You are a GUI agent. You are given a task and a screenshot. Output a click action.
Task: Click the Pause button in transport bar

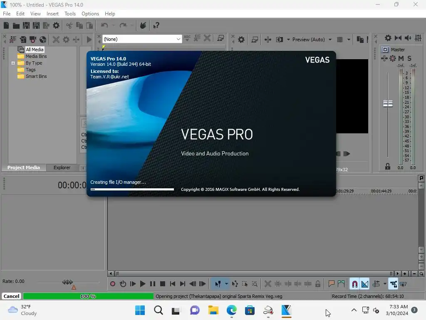(153, 284)
